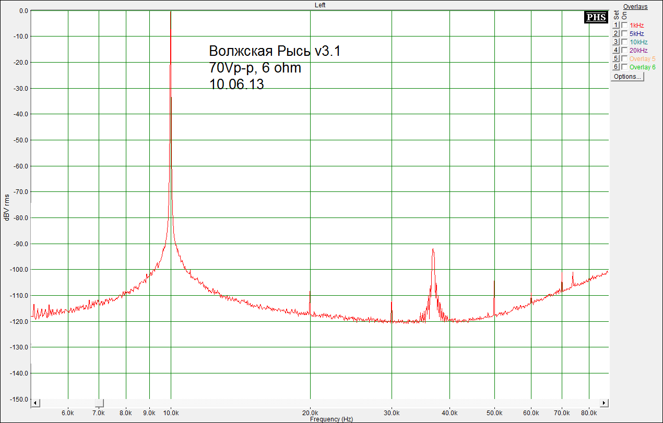The image size is (663, 423).
Task: Click the '30.0k' frequency tick label
Action: click(x=392, y=413)
